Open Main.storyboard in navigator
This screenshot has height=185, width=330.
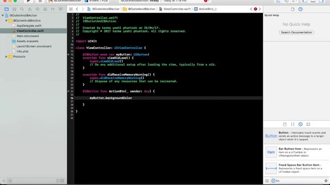27,36
